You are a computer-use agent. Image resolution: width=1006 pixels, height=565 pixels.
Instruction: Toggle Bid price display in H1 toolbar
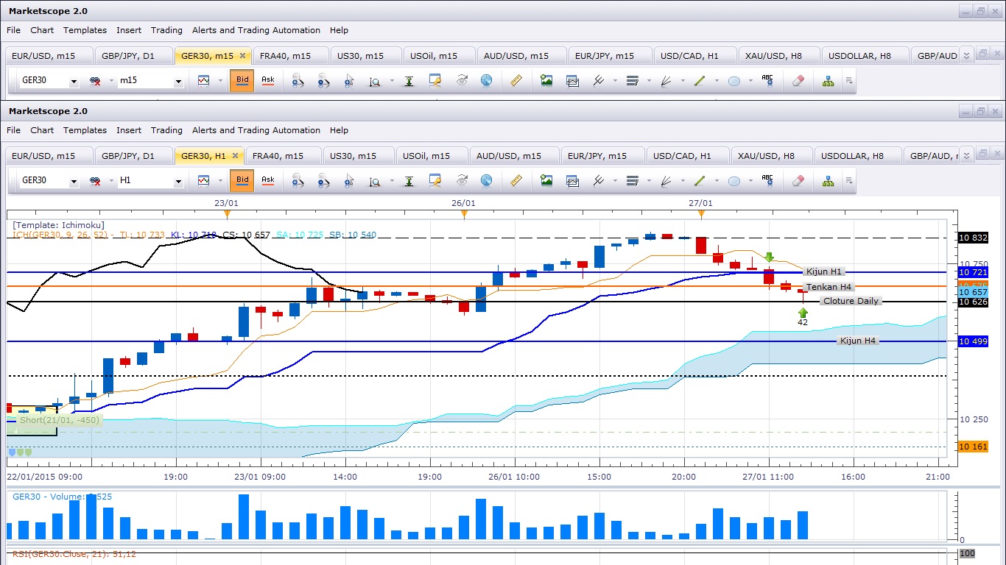[242, 180]
